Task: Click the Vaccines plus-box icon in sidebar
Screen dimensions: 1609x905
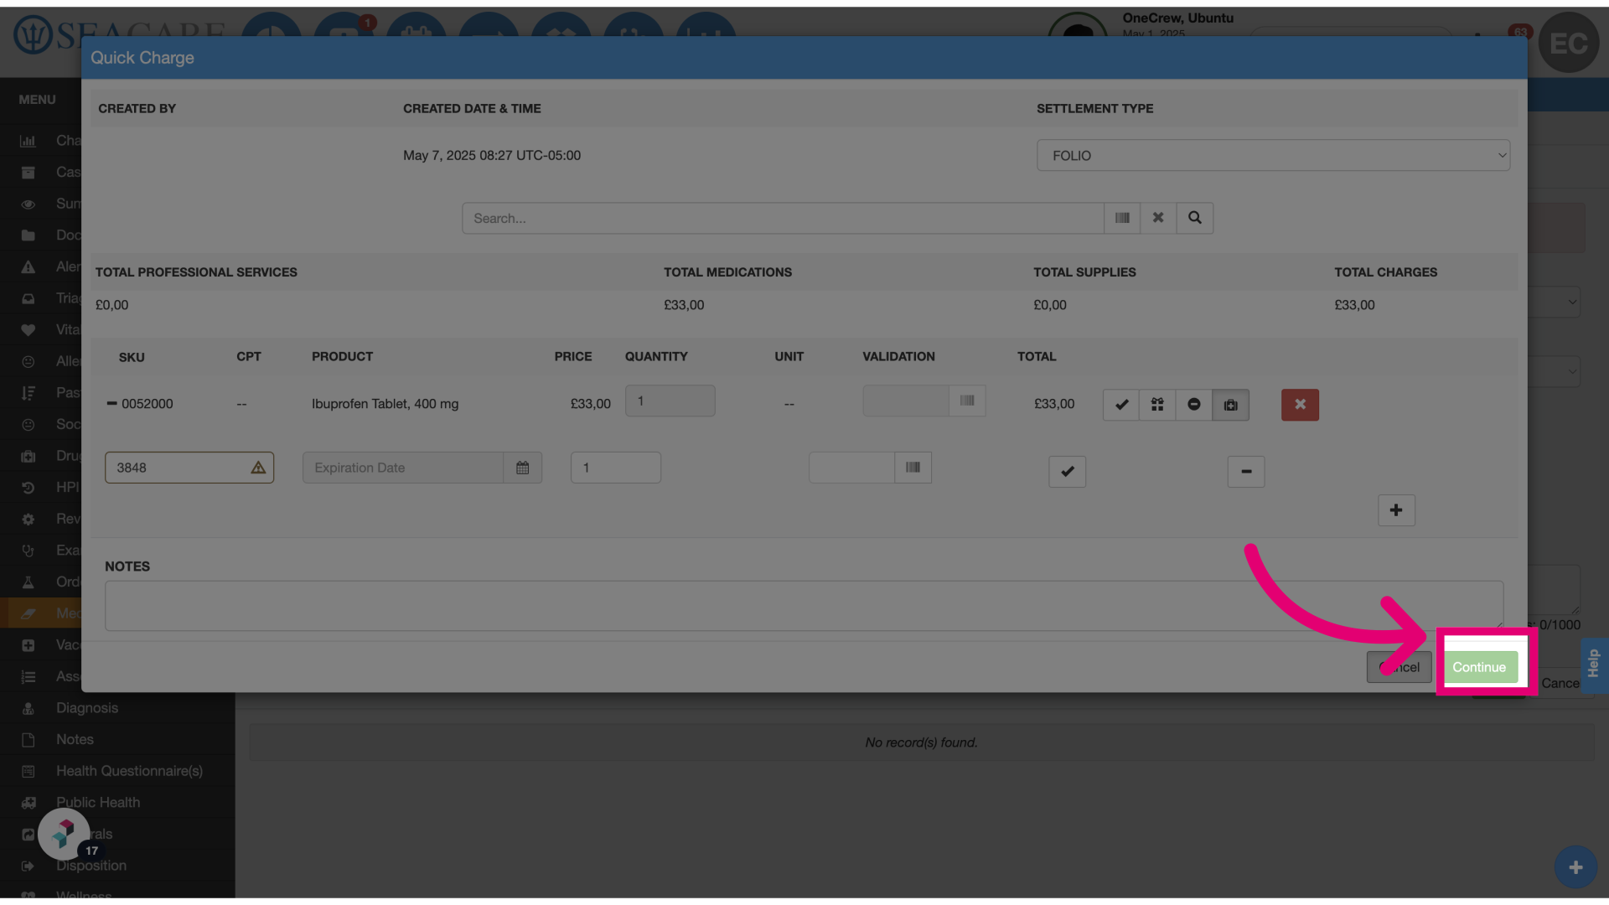Action: pos(28,645)
